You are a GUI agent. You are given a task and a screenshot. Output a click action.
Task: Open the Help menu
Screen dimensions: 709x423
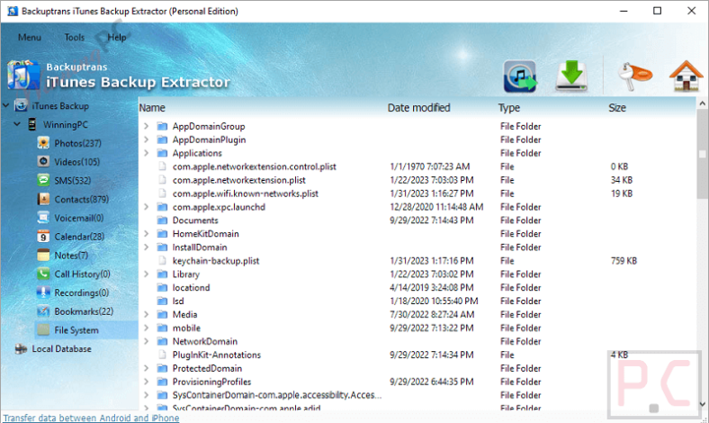pyautogui.click(x=117, y=37)
